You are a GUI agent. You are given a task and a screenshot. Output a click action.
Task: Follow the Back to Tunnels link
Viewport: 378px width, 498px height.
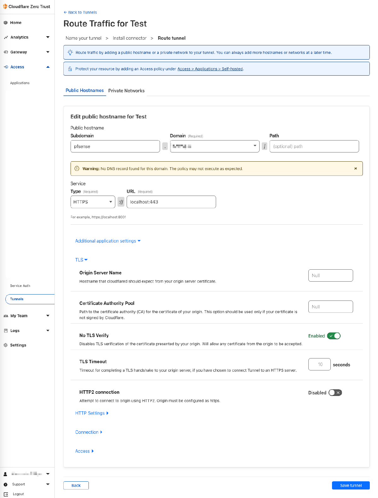tap(80, 12)
